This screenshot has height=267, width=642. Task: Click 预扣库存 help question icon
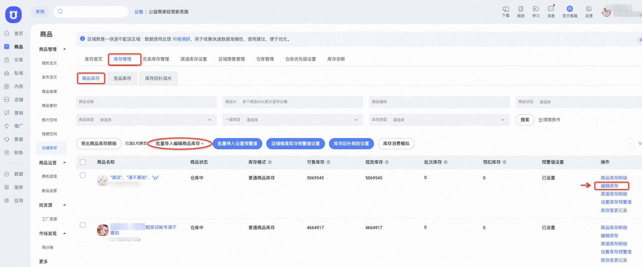pos(504,162)
